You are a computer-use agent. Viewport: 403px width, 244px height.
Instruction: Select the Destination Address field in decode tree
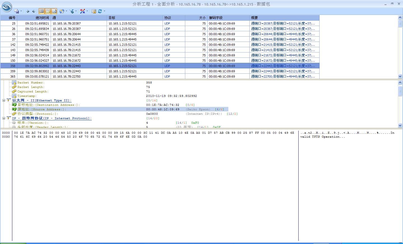pos(48,105)
